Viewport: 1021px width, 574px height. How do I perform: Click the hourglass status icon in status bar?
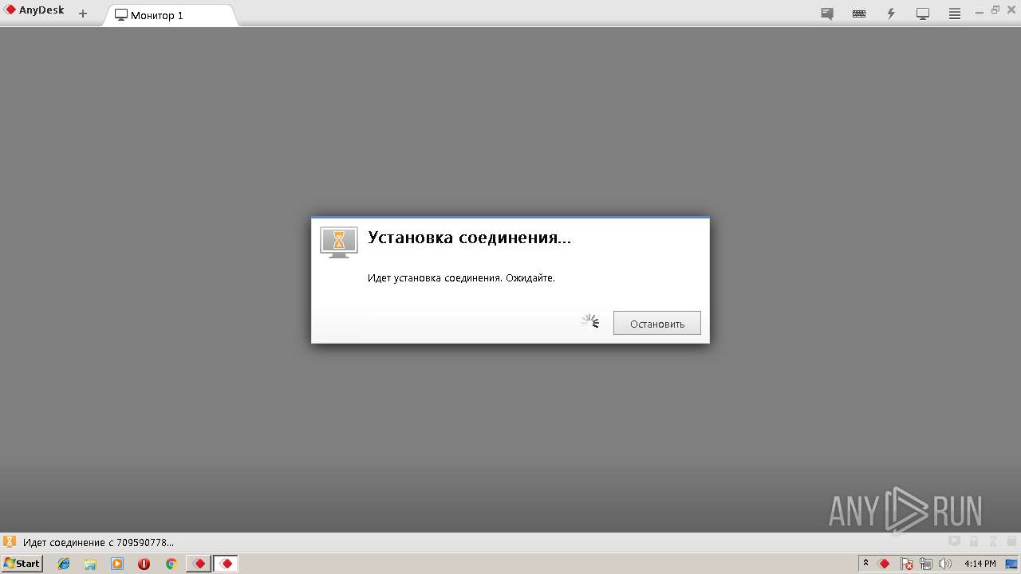10,542
